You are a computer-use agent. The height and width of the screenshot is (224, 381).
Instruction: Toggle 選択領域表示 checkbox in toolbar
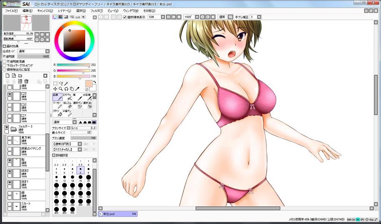(x=125, y=17)
